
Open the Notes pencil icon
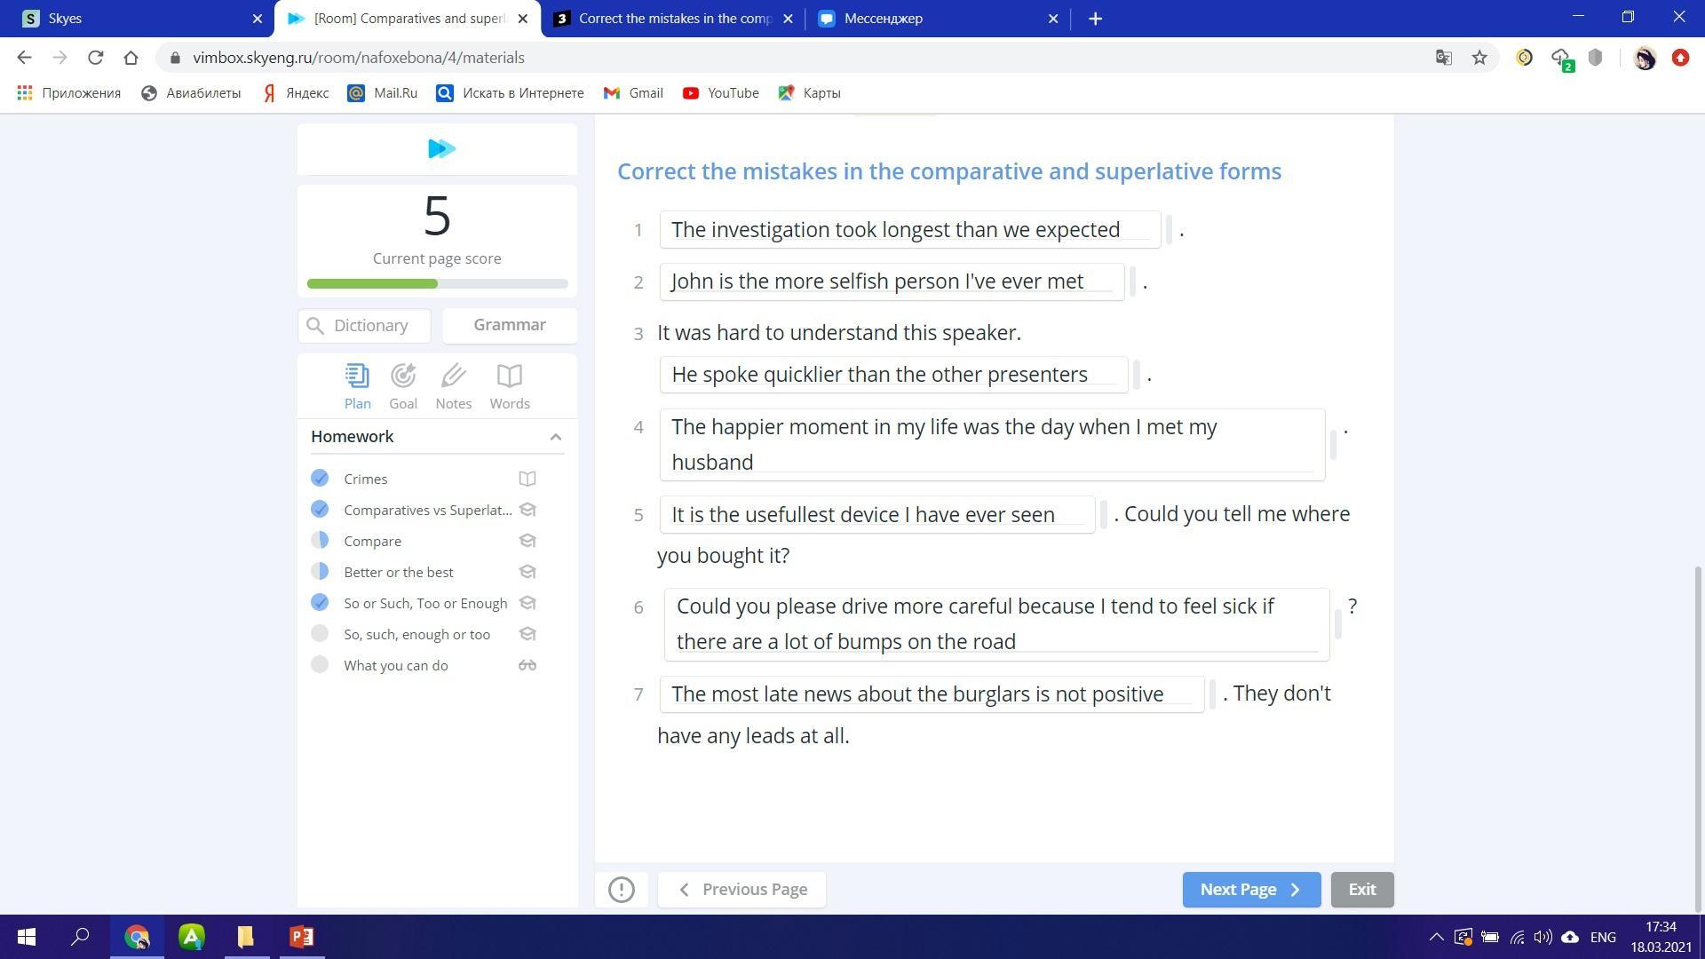click(453, 376)
